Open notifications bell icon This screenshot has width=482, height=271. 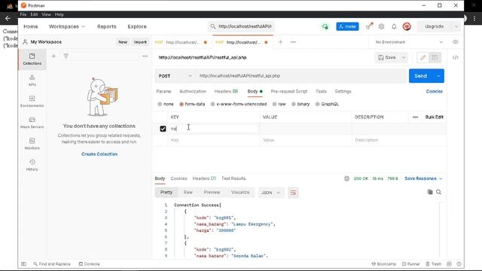pos(394,26)
